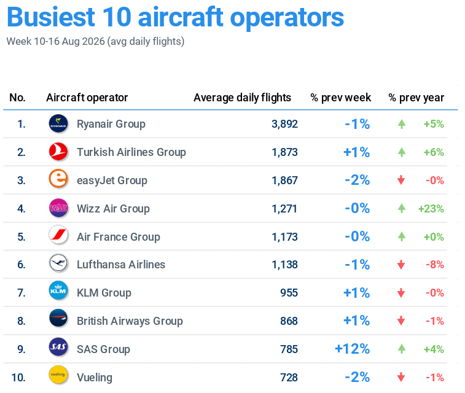
Task: Click the Wizz Air pink logo
Action: 58,208
